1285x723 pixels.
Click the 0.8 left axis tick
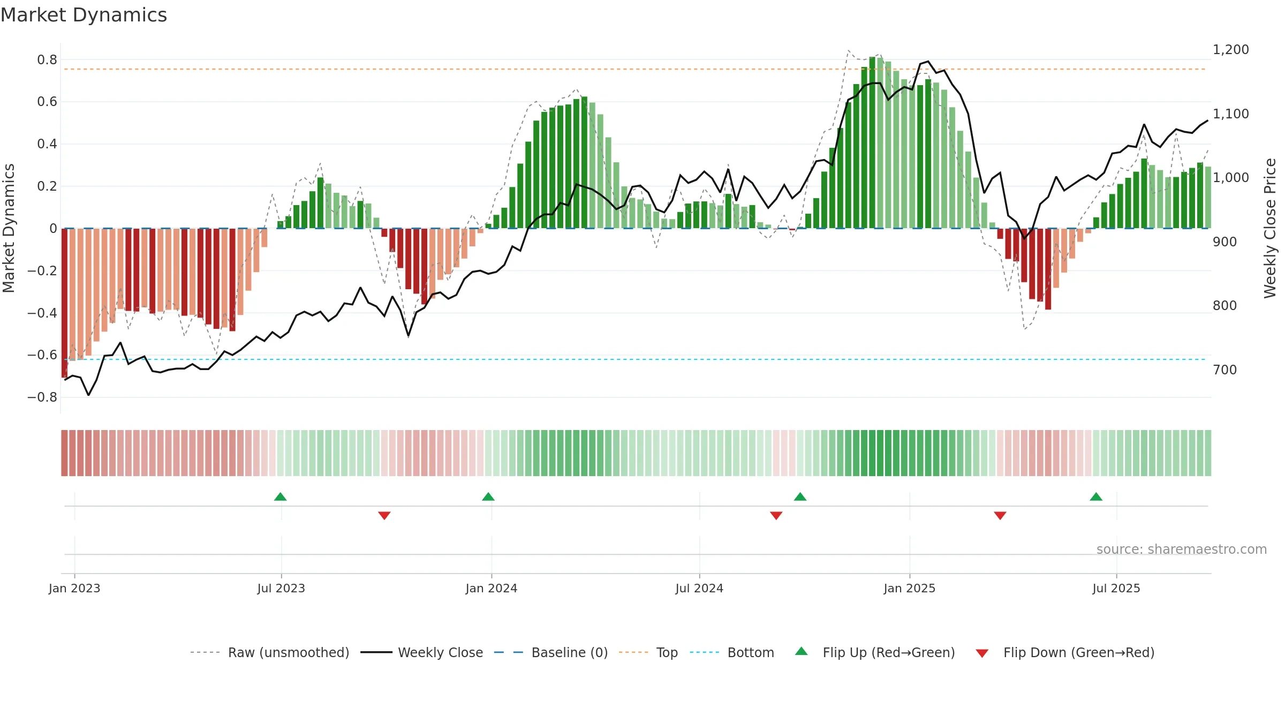[x=47, y=59]
